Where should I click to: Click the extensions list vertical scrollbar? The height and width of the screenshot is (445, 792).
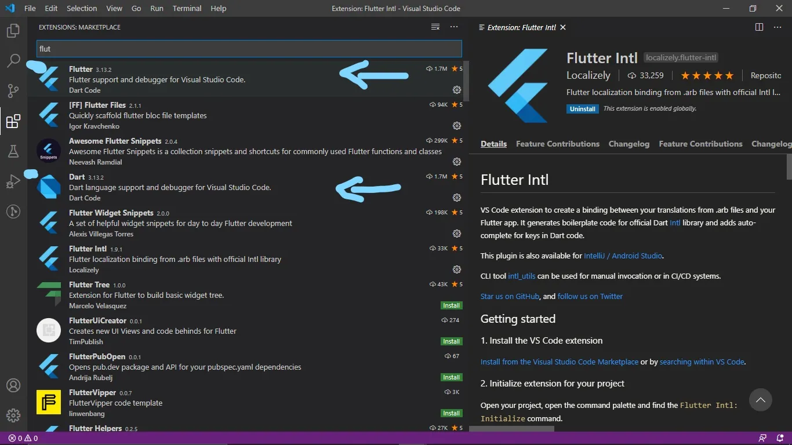pos(466,81)
